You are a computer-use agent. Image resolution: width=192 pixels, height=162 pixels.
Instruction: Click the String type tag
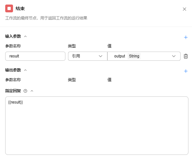[134, 56]
